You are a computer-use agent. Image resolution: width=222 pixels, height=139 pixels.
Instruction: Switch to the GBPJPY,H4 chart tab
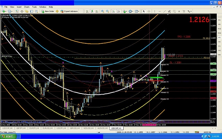(21, 128)
